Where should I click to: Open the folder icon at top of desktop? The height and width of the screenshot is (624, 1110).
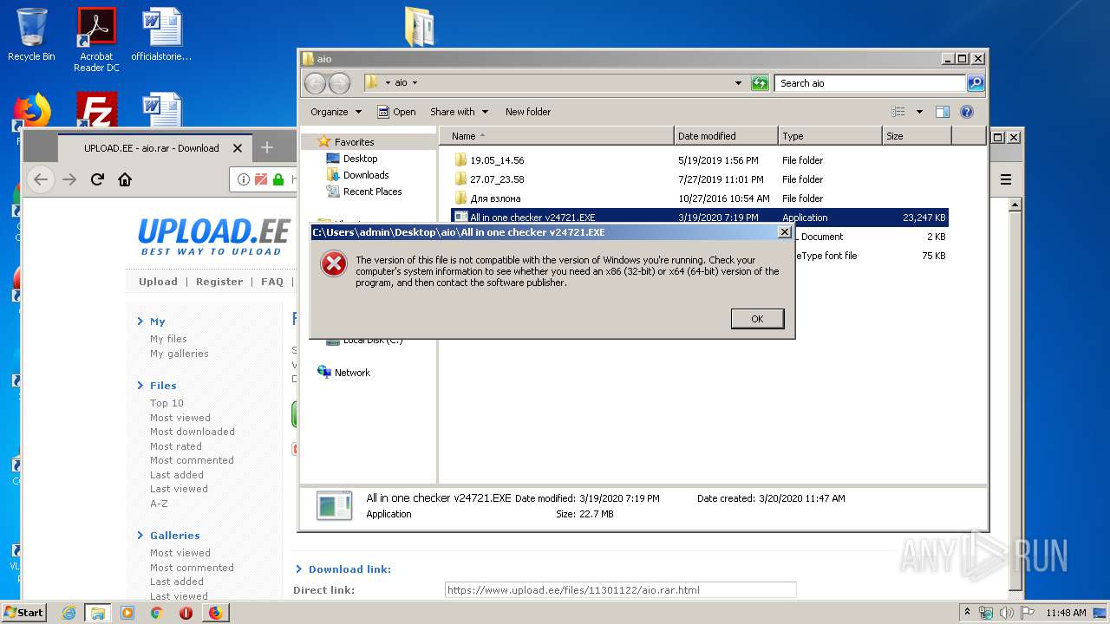(420, 26)
